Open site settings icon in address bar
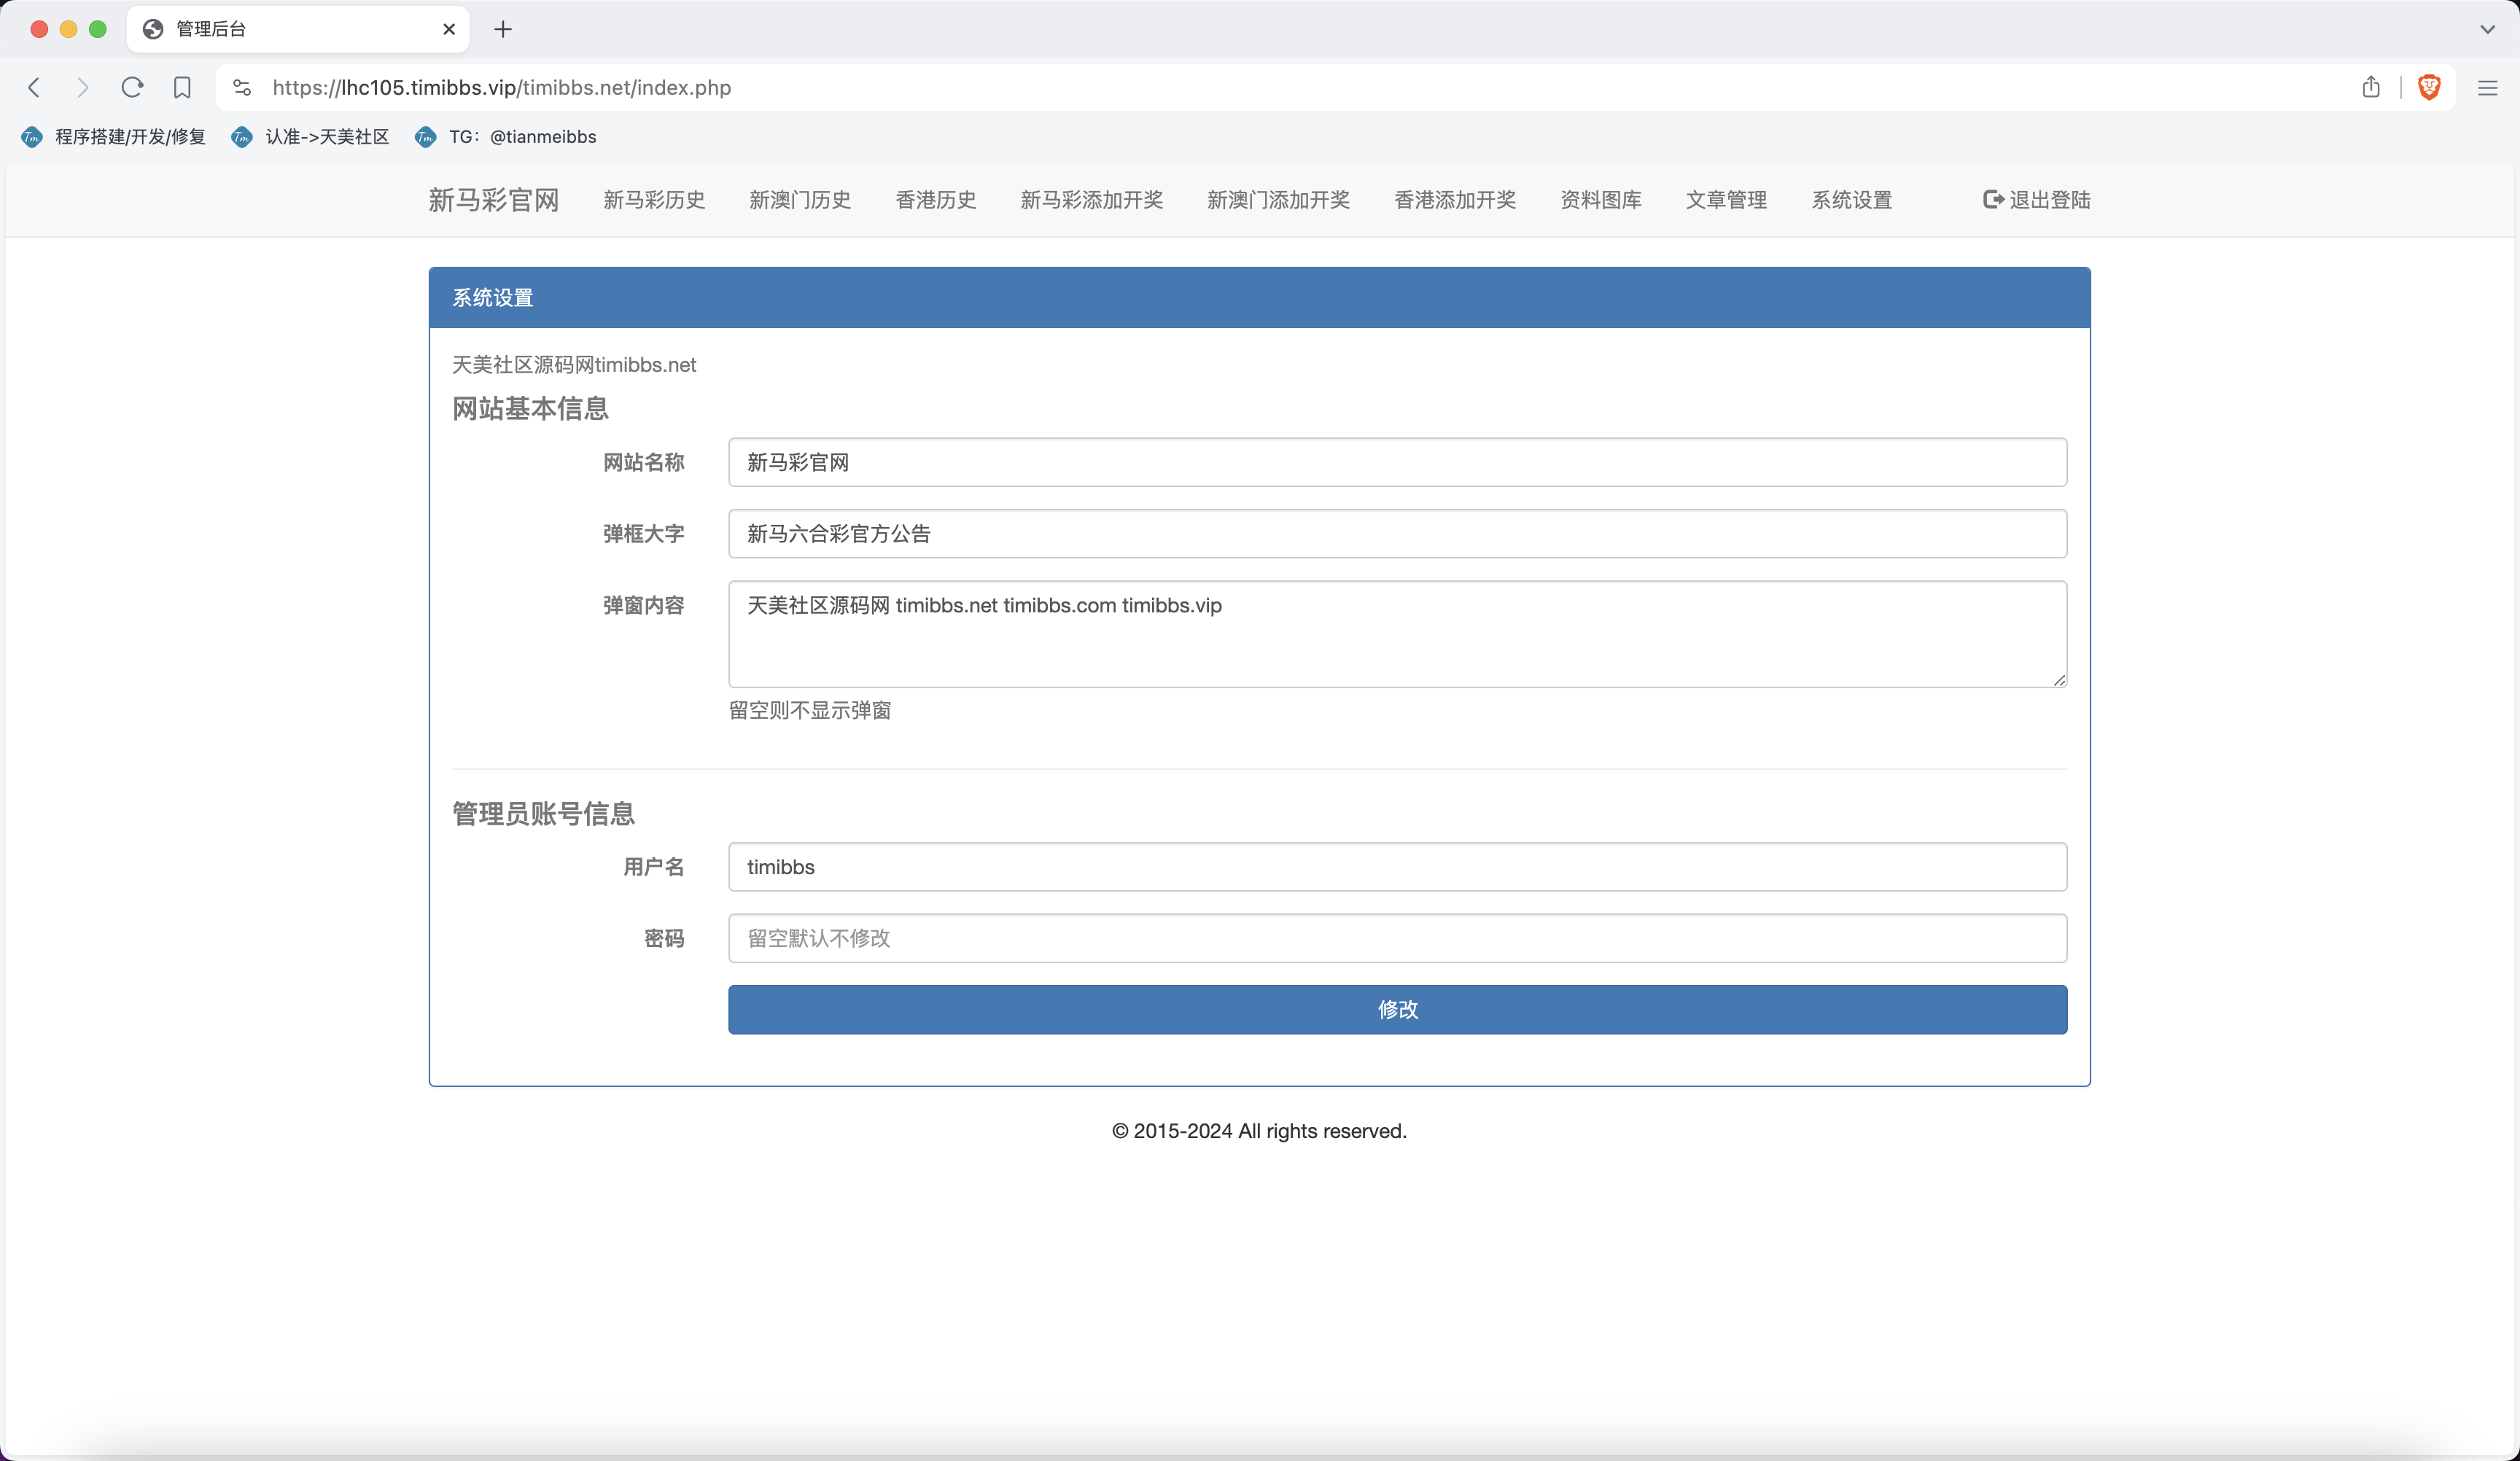Screen dimensions: 2520x1461 (x=242, y=87)
